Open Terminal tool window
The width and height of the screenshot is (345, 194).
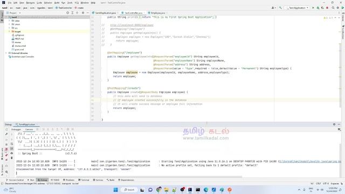[84, 180]
